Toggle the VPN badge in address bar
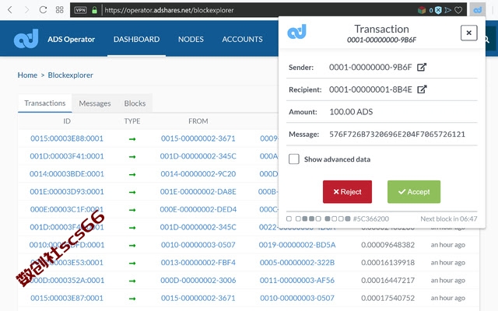Screen dimensions: 498x311 pyautogui.click(x=80, y=10)
